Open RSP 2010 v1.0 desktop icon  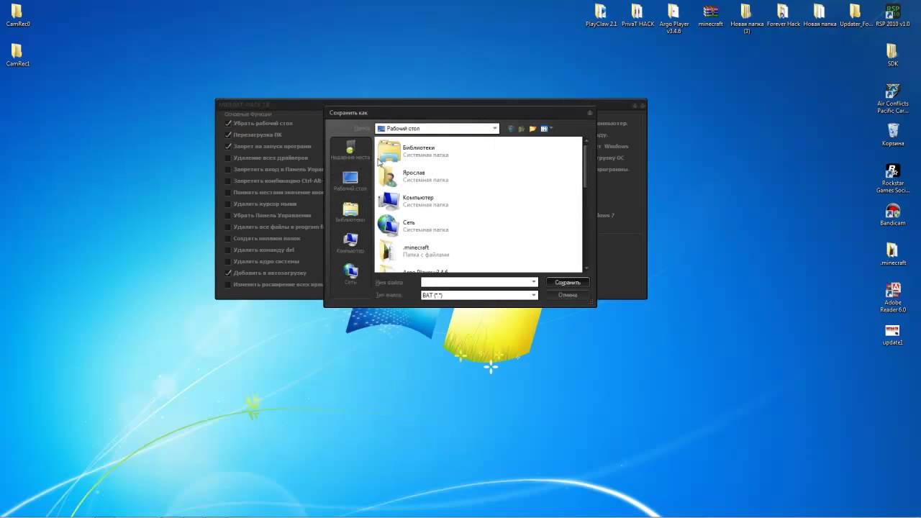coord(892,15)
